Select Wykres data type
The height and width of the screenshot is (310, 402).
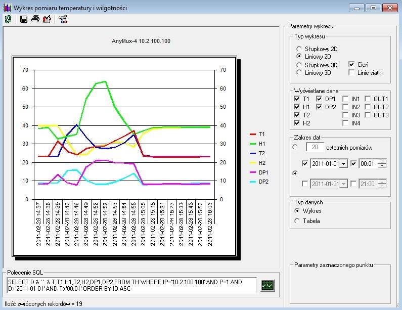[297, 211]
